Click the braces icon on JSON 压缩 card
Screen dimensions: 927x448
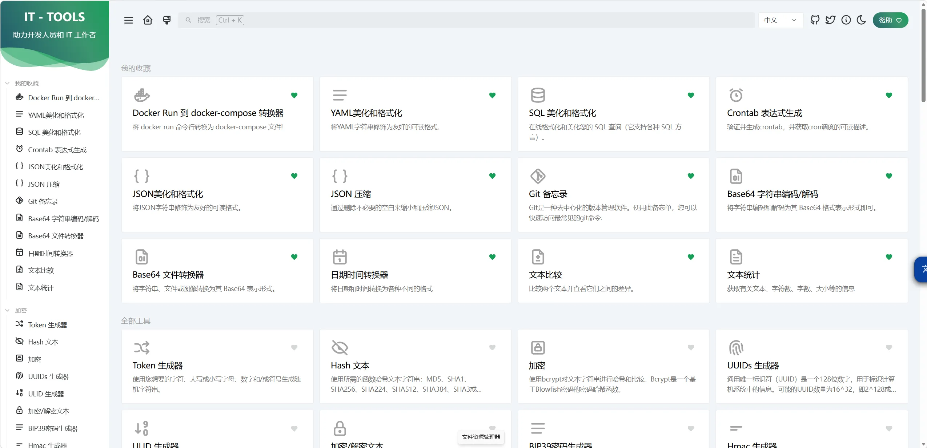[x=340, y=176]
